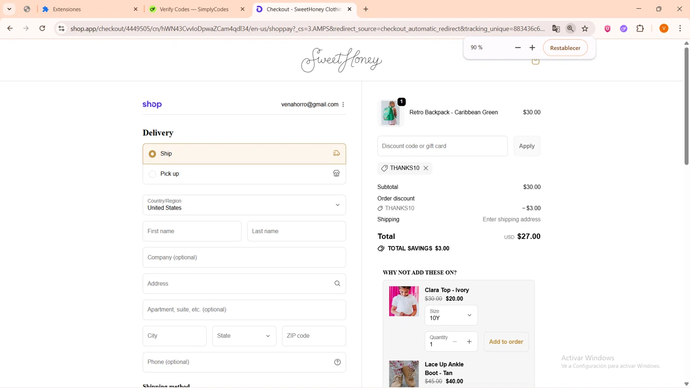Image resolution: width=690 pixels, height=388 pixels.
Task: Decrease Clara Top quantity
Action: pyautogui.click(x=455, y=342)
